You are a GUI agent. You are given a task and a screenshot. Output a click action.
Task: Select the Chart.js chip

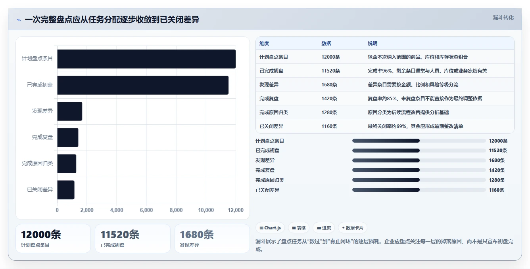coord(270,228)
